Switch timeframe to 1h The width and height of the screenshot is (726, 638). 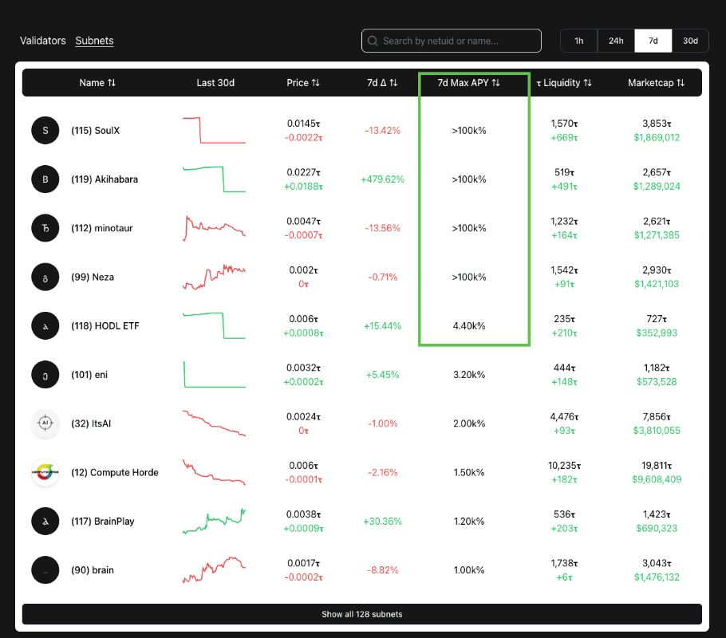pyautogui.click(x=578, y=41)
